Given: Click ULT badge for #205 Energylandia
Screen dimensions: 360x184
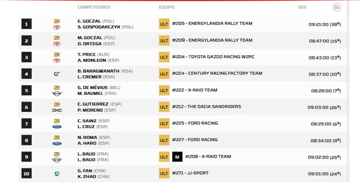Looking at the screenshot, I should (x=164, y=24).
